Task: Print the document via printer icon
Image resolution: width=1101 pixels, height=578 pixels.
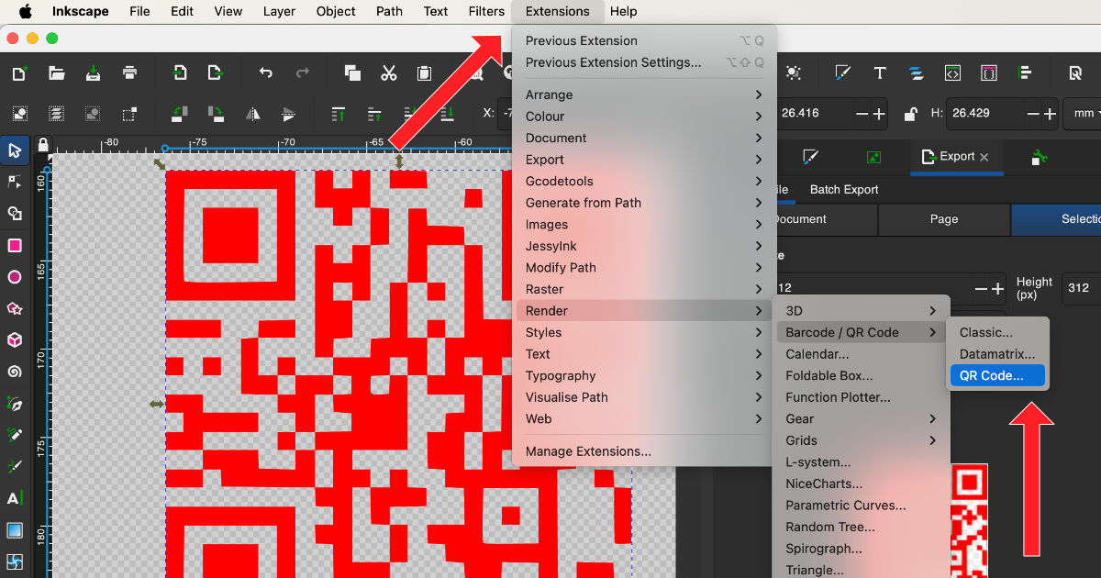Action: [x=130, y=73]
